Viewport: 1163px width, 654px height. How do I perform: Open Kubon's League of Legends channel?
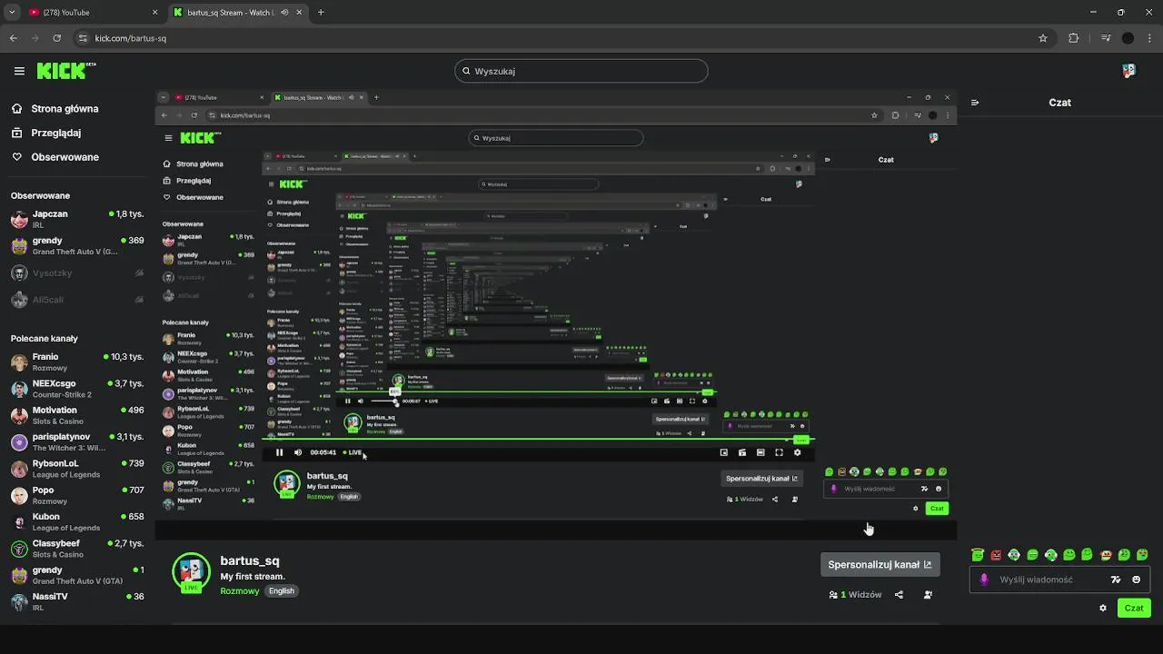77,522
